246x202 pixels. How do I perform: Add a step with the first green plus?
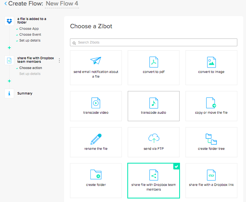point(9,47)
